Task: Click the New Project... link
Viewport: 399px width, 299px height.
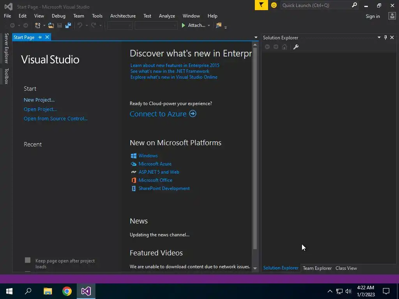Action: [39, 100]
